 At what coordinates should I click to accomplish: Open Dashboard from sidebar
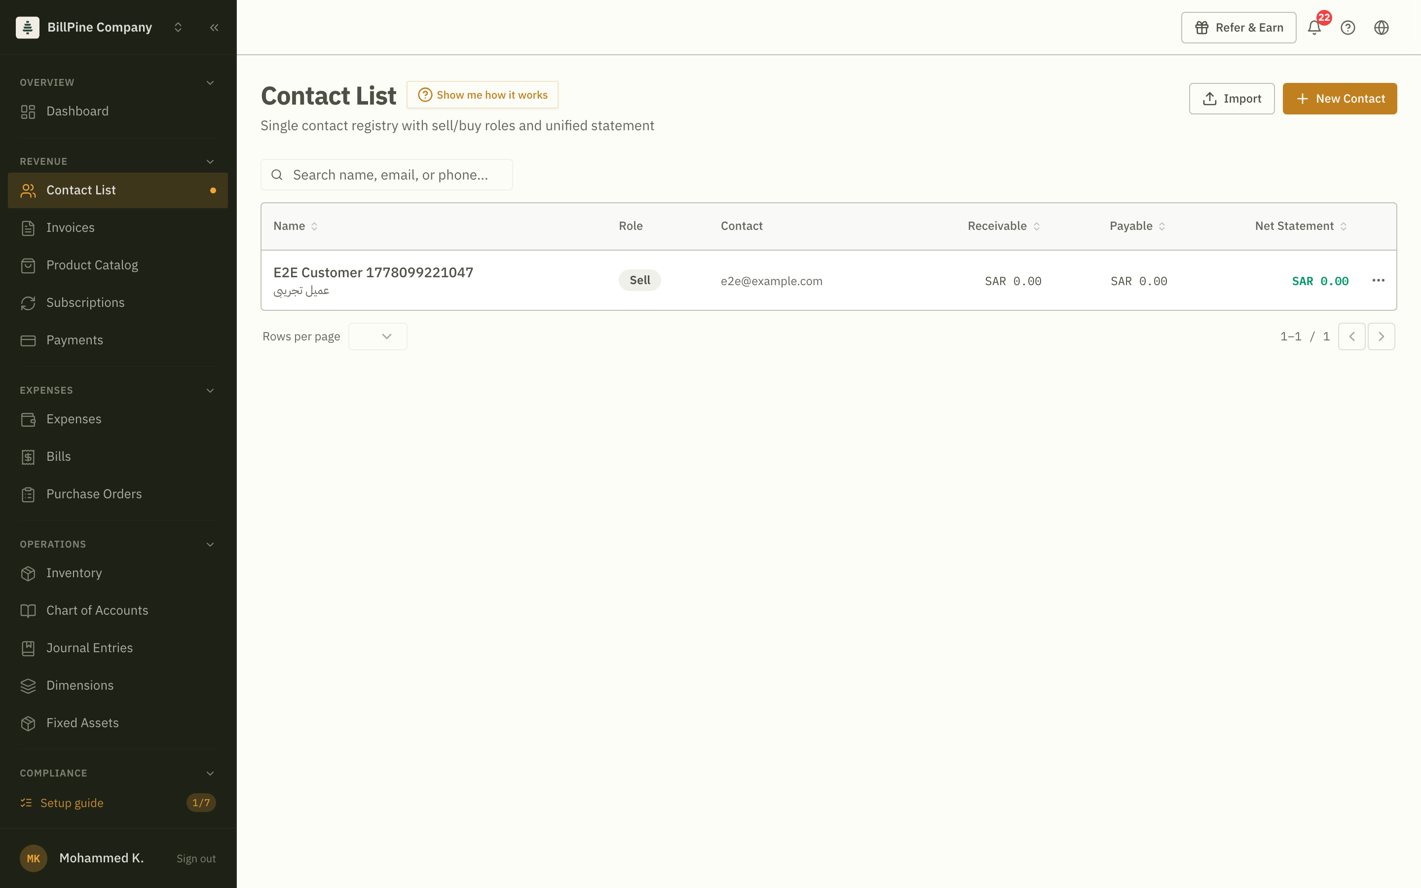(118, 111)
